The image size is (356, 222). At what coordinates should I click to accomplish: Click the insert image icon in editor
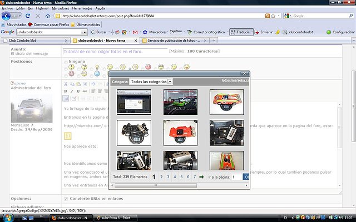click(x=66, y=98)
